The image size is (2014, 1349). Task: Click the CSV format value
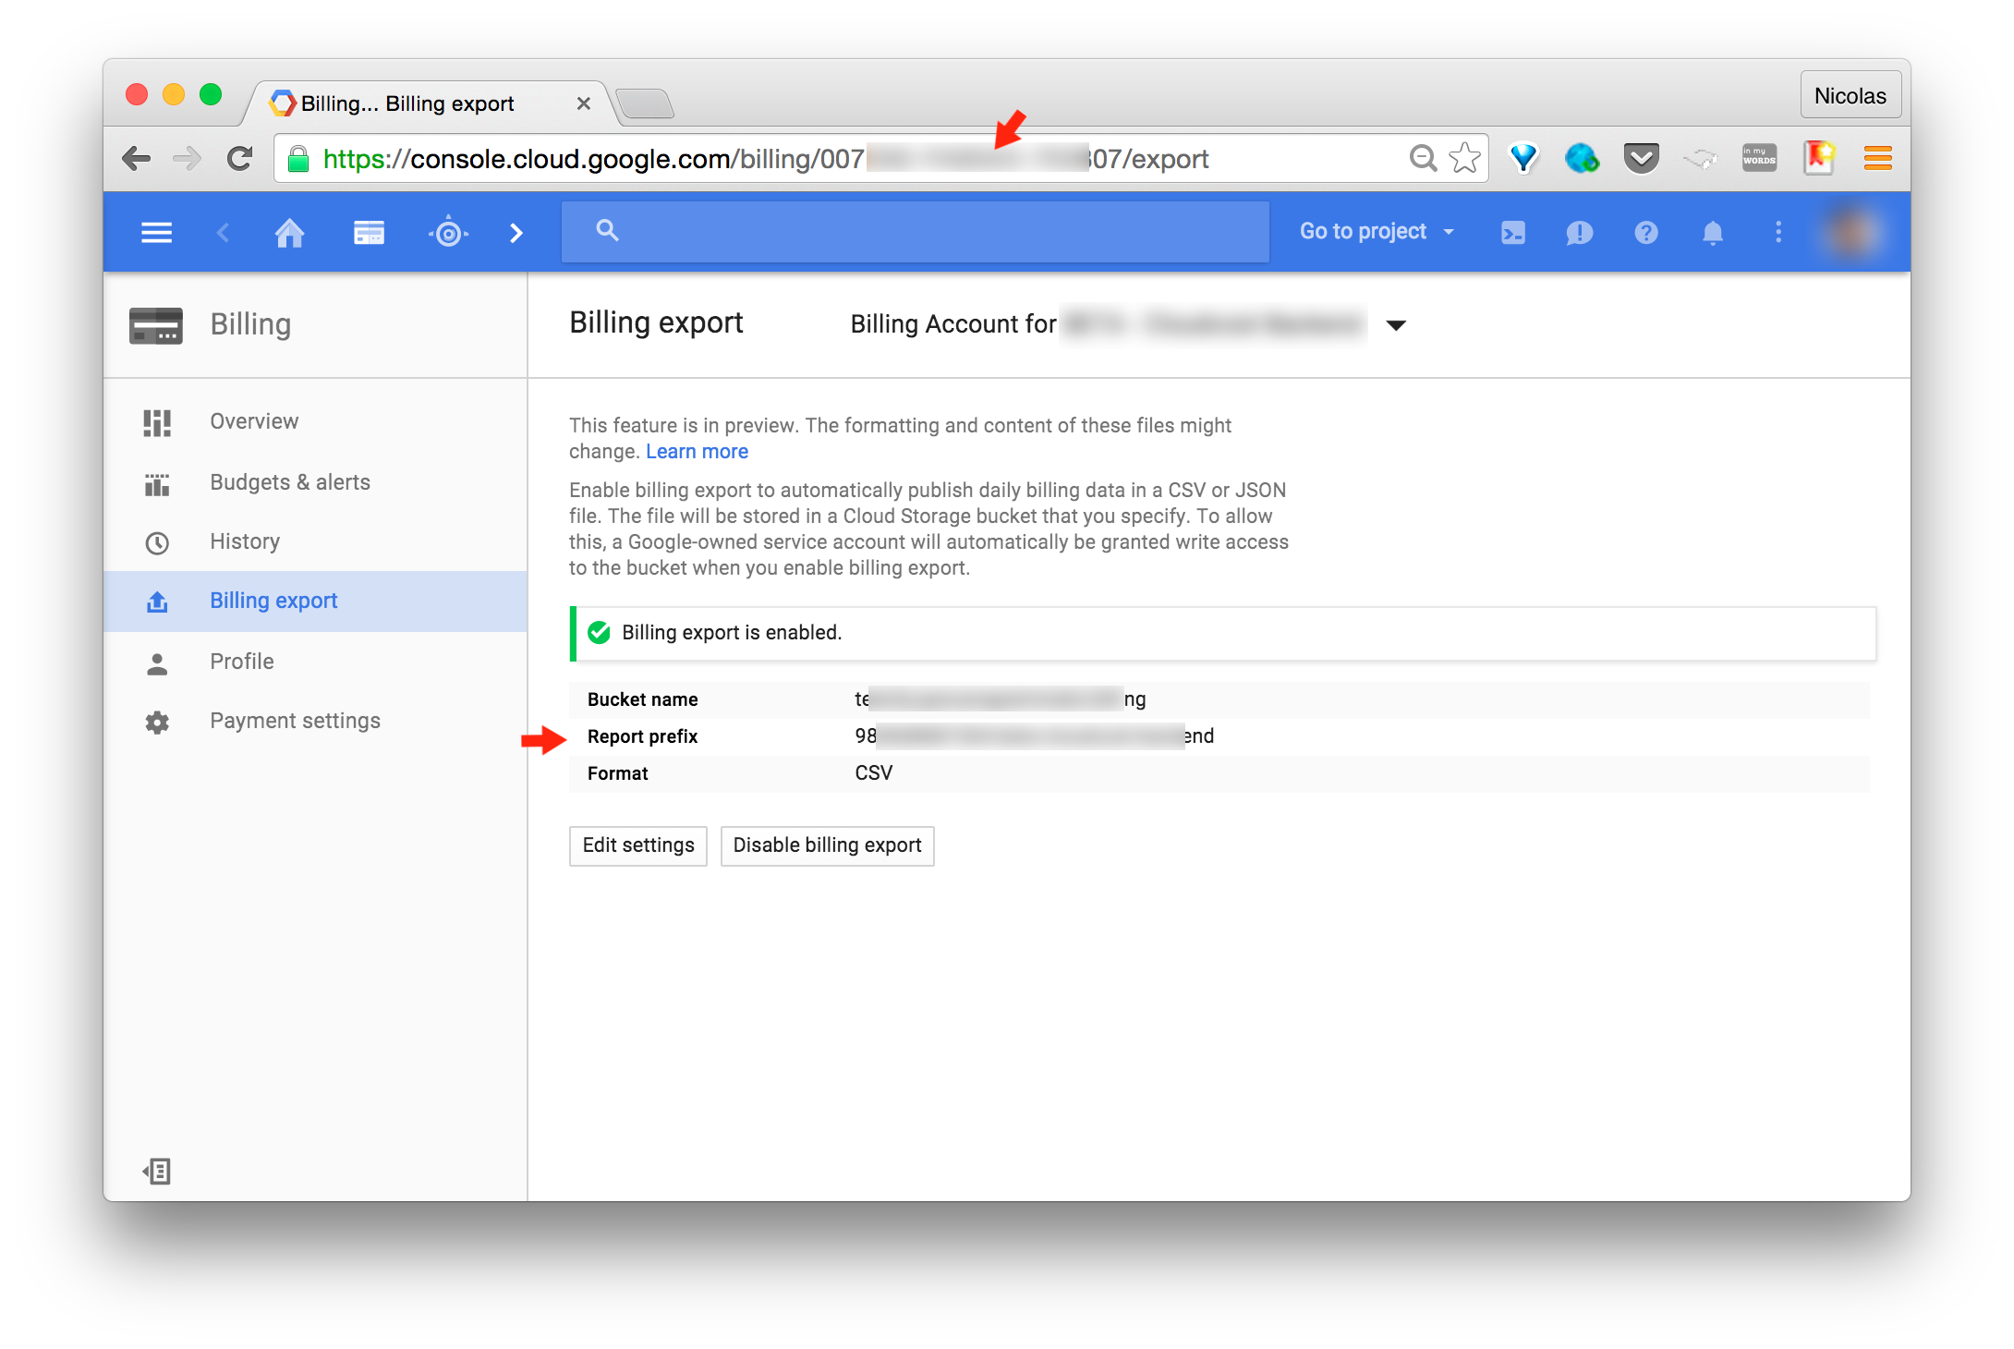pyautogui.click(x=873, y=772)
